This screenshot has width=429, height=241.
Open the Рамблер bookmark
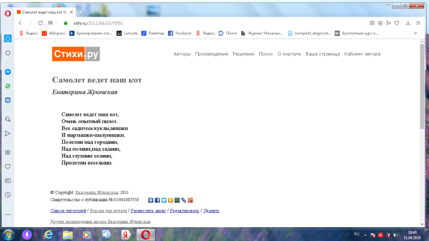pos(153,33)
